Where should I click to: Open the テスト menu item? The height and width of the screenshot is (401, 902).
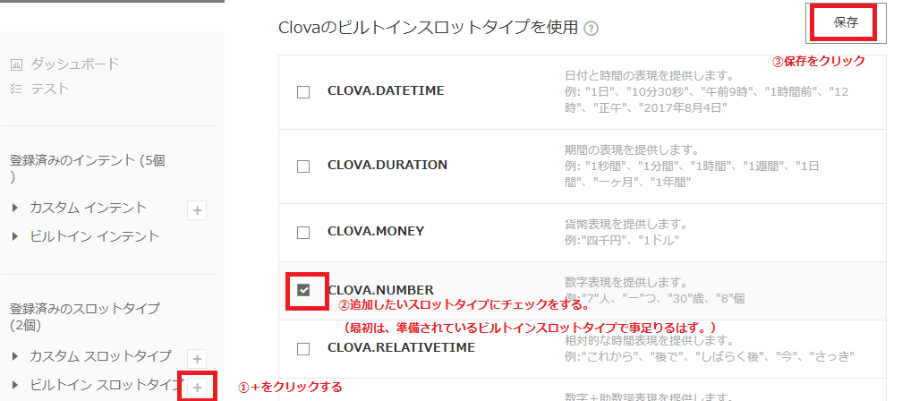(50, 89)
